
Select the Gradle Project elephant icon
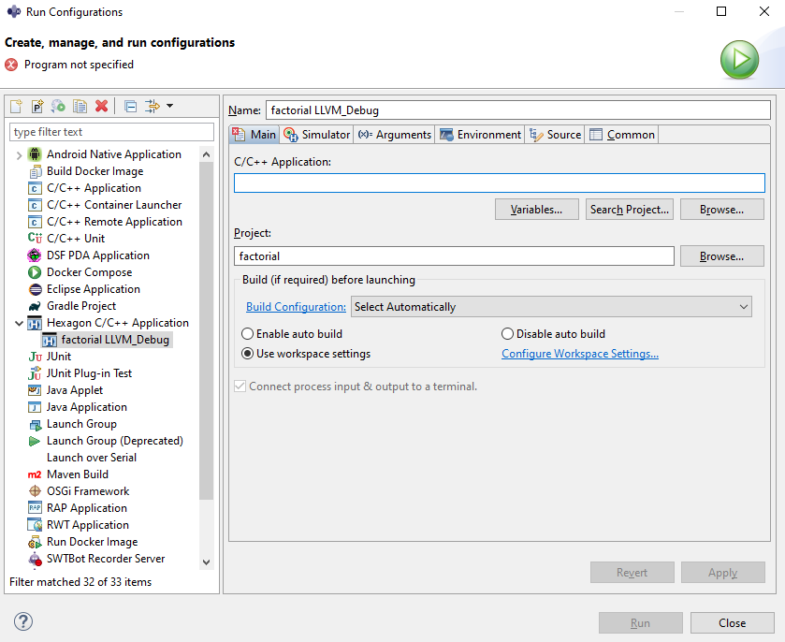(x=35, y=306)
